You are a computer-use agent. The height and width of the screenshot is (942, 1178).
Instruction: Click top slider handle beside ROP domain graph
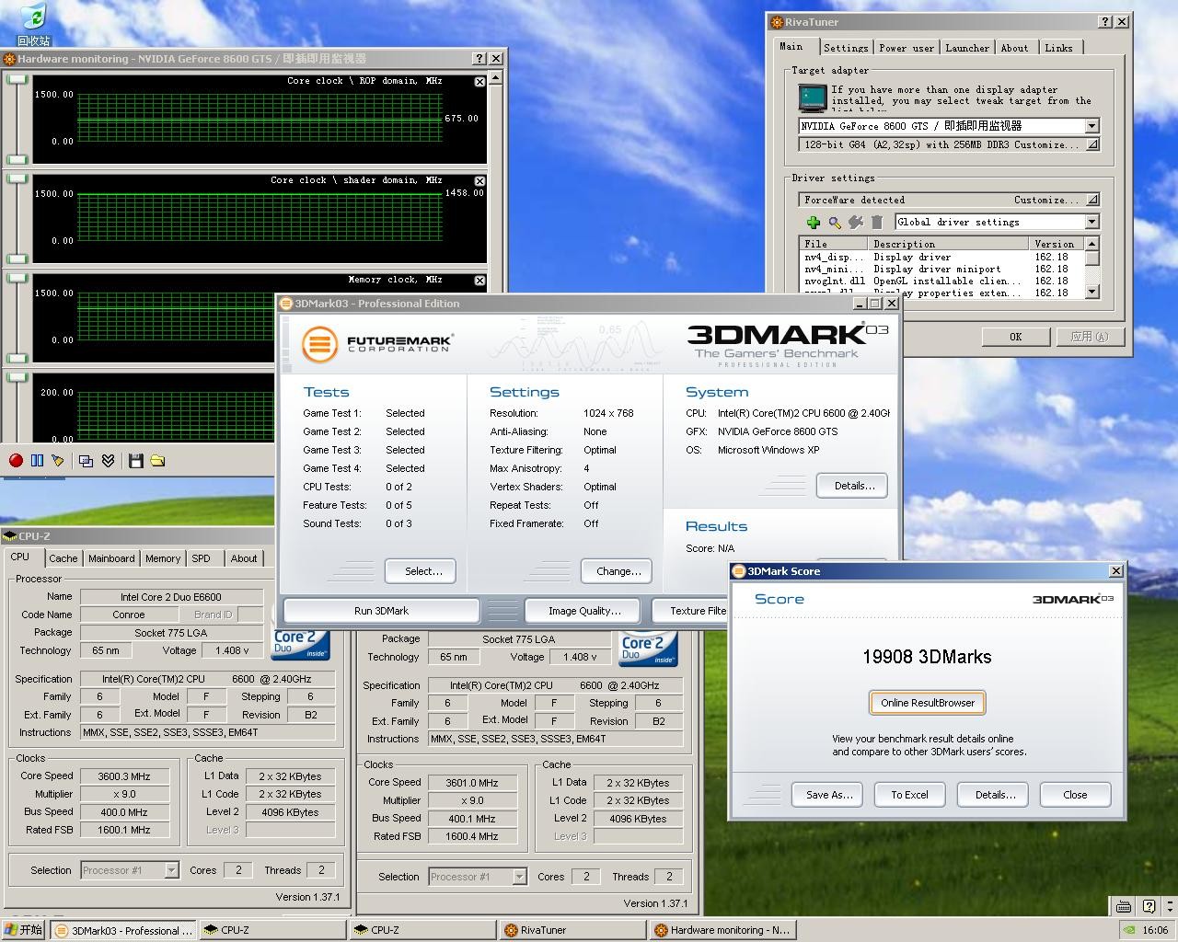point(17,80)
